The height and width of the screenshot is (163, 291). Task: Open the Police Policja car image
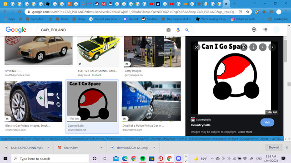[151, 101]
